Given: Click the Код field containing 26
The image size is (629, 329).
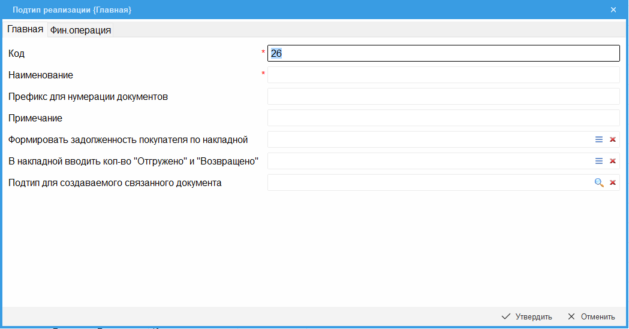Looking at the screenshot, I should pos(443,53).
